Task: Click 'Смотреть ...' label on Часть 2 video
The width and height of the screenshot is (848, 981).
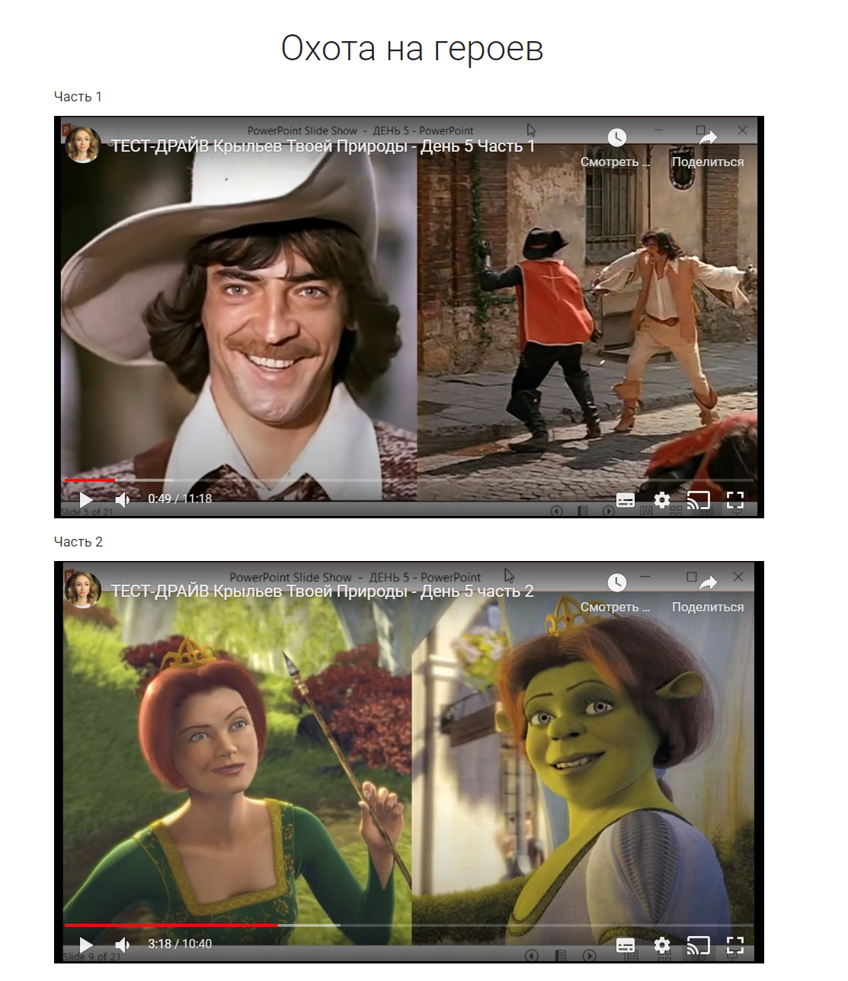Action: pos(616,607)
